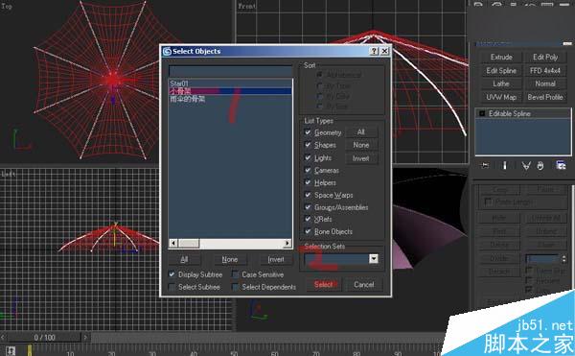Toggle the XRefs checkbox

click(x=308, y=219)
